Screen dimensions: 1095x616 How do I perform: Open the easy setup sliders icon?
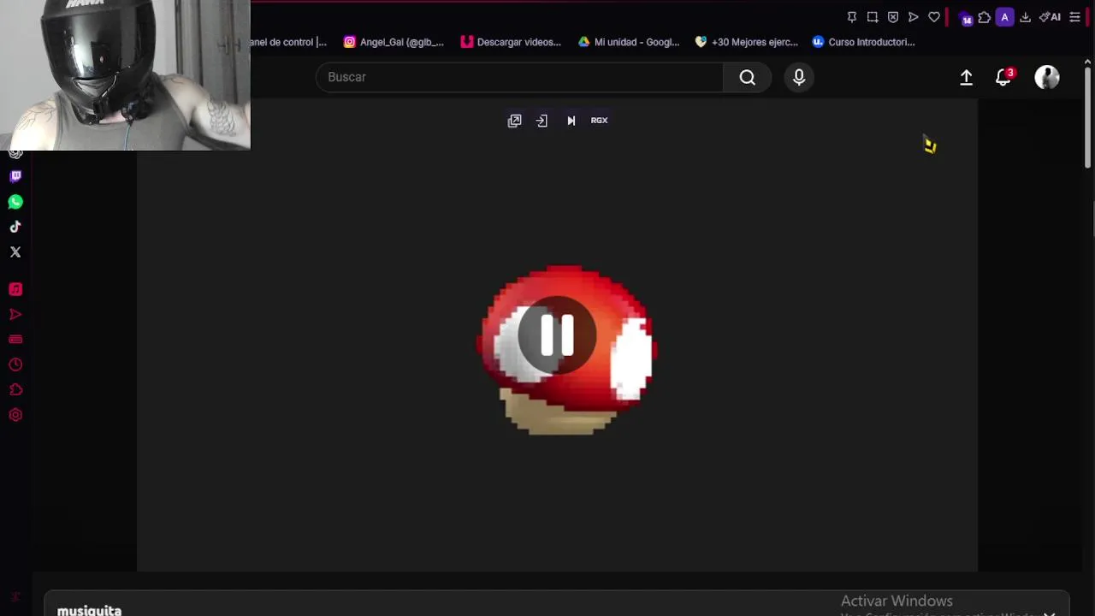[x=1075, y=17]
